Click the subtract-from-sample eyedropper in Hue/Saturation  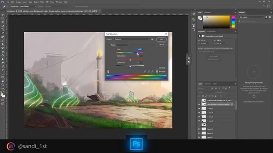pyautogui.click(x=152, y=71)
